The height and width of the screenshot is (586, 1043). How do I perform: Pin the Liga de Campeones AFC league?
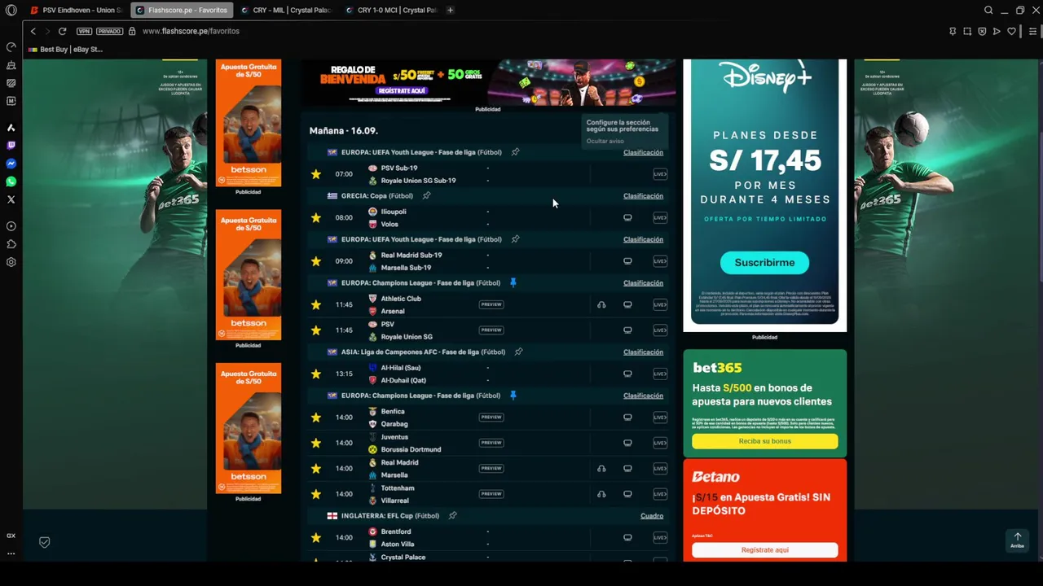pyautogui.click(x=518, y=352)
